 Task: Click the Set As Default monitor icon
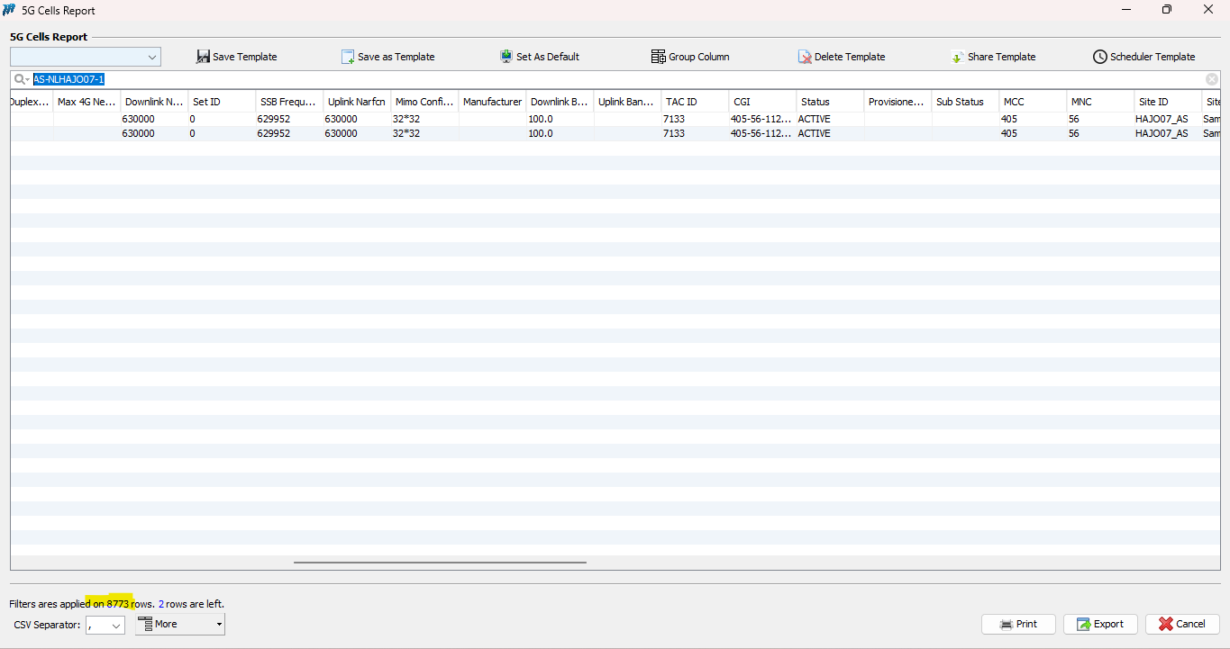click(506, 57)
